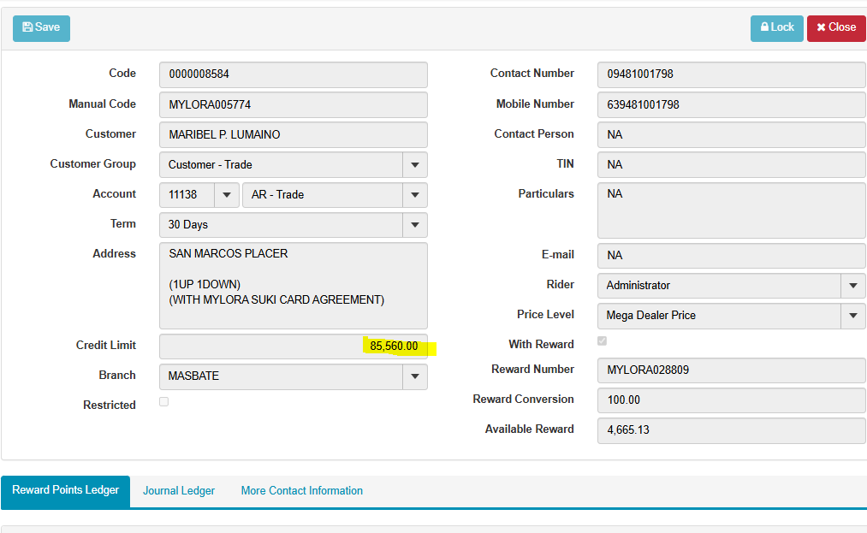Viewport: 867px width, 533px height.
Task: Click the red Close button
Action: pyautogui.click(x=835, y=28)
